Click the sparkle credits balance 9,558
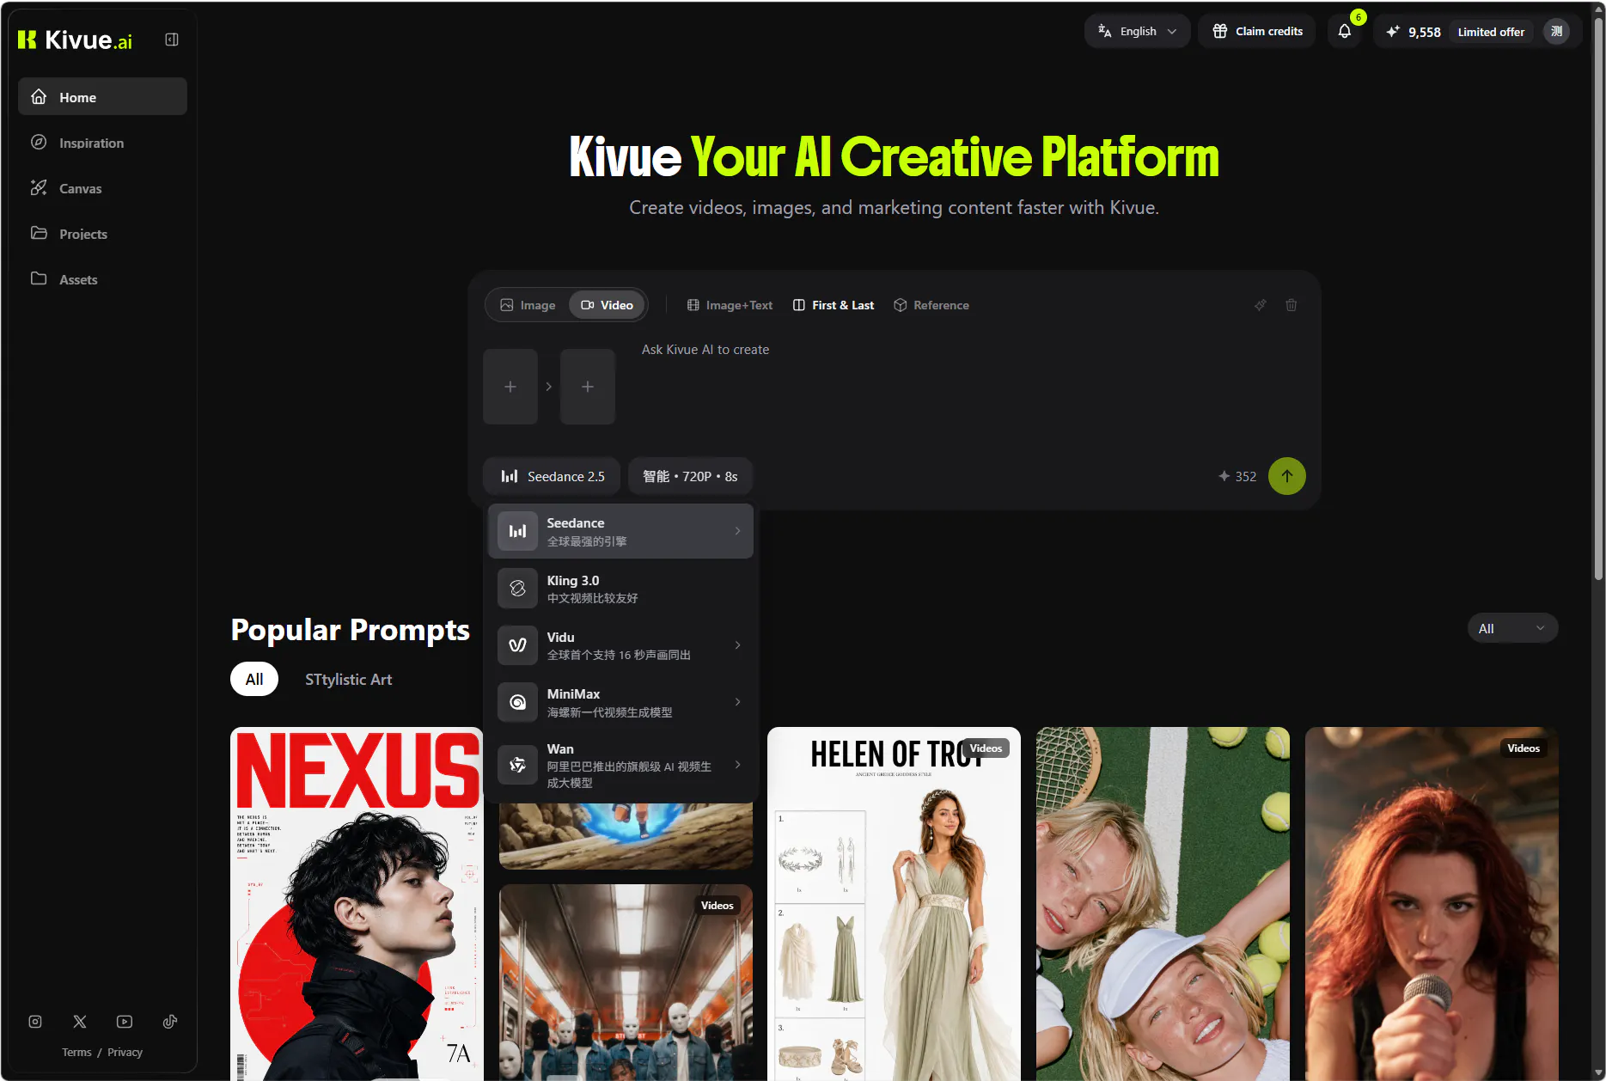 click(1414, 32)
